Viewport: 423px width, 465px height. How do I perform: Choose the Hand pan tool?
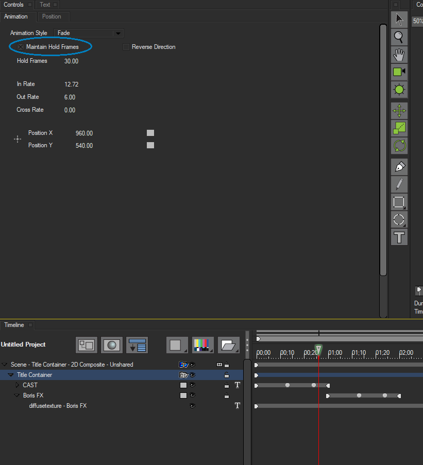pyautogui.click(x=399, y=55)
